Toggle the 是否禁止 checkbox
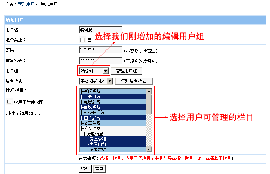 point(82,40)
